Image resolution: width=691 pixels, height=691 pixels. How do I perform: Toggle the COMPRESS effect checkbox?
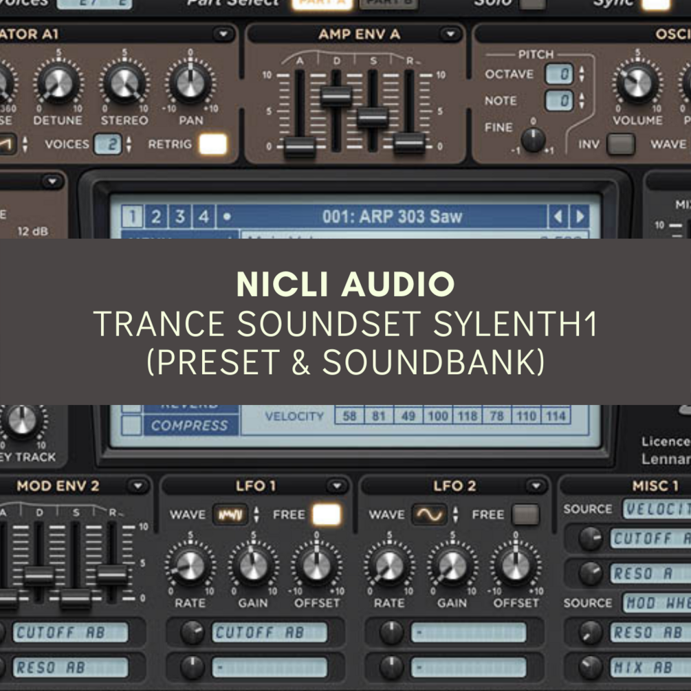[x=131, y=425]
